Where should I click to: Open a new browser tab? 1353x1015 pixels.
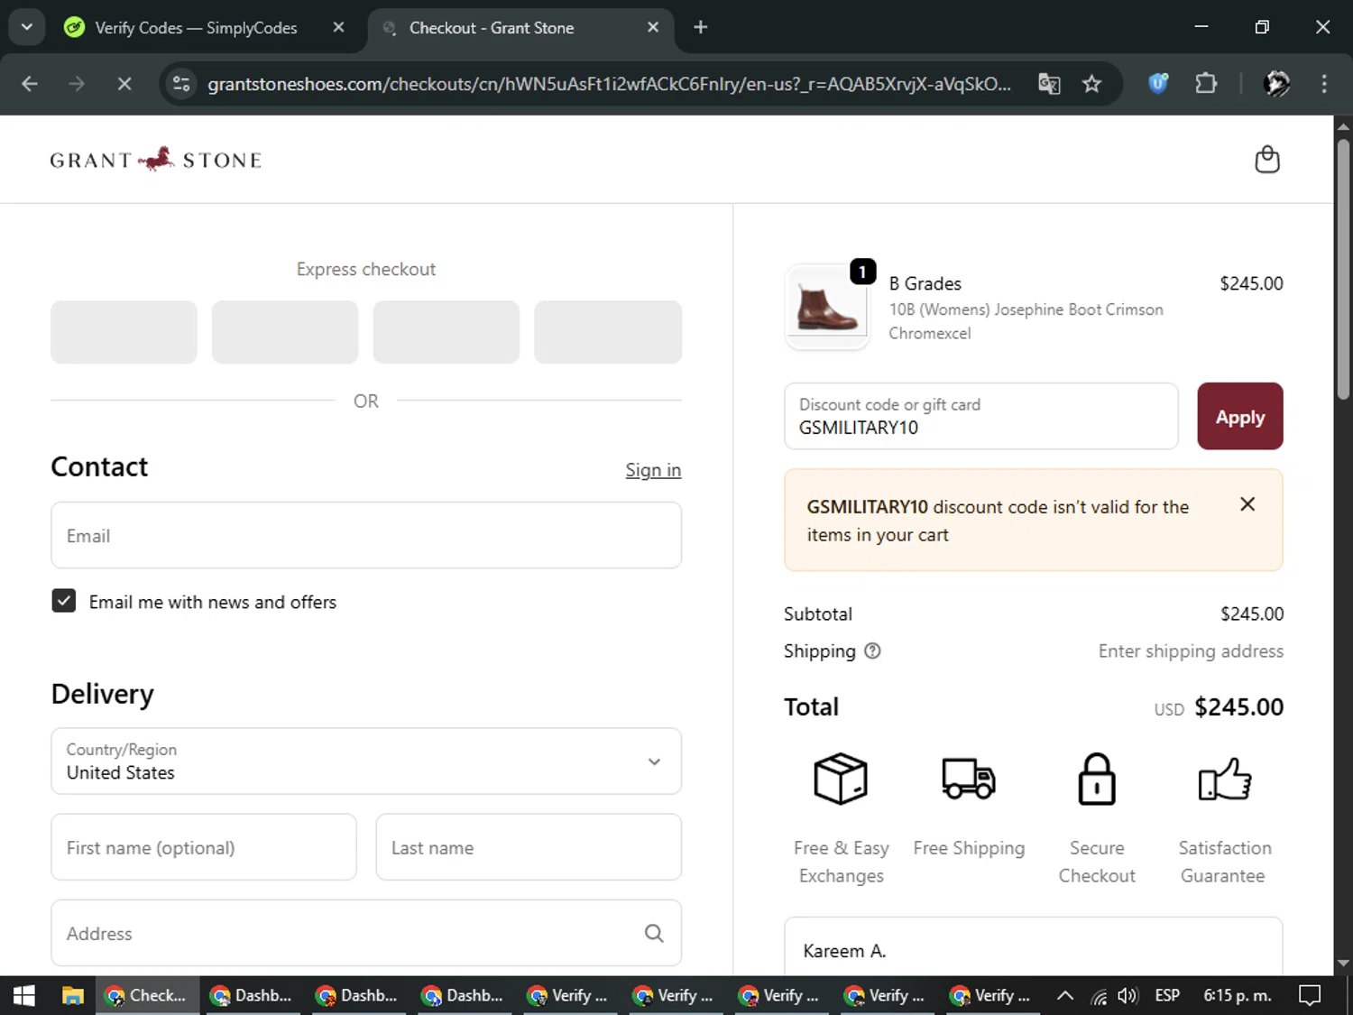[x=701, y=27]
